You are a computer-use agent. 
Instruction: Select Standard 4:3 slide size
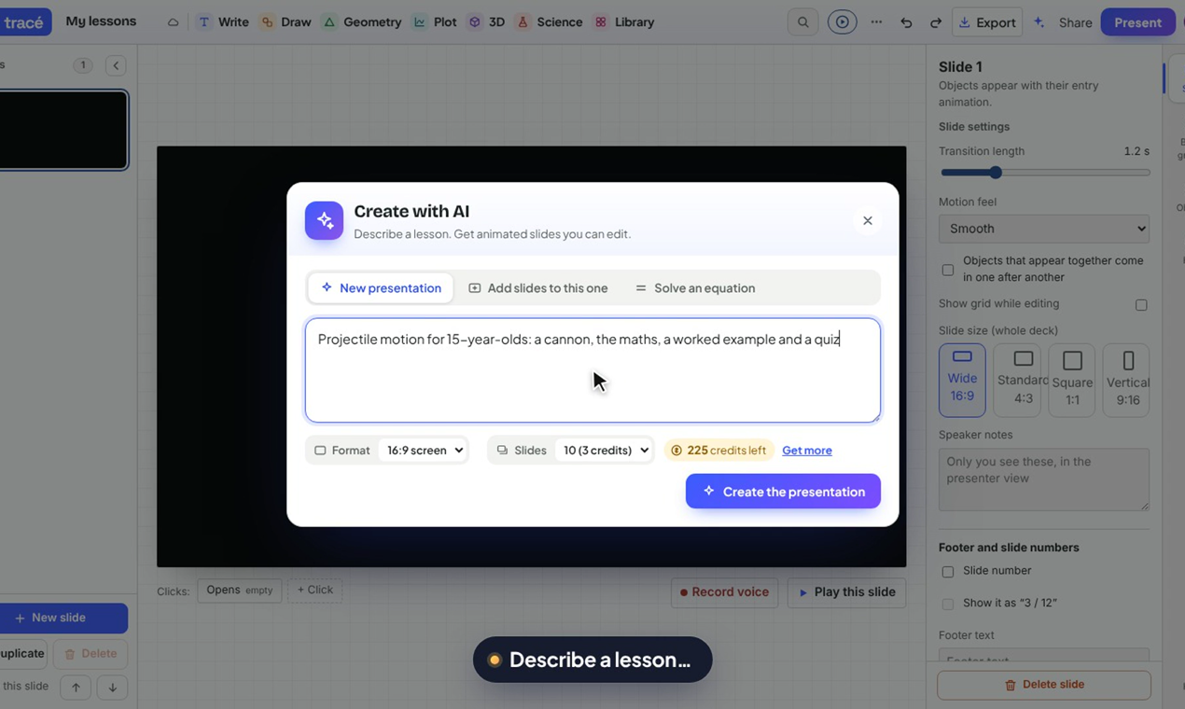pos(1017,380)
